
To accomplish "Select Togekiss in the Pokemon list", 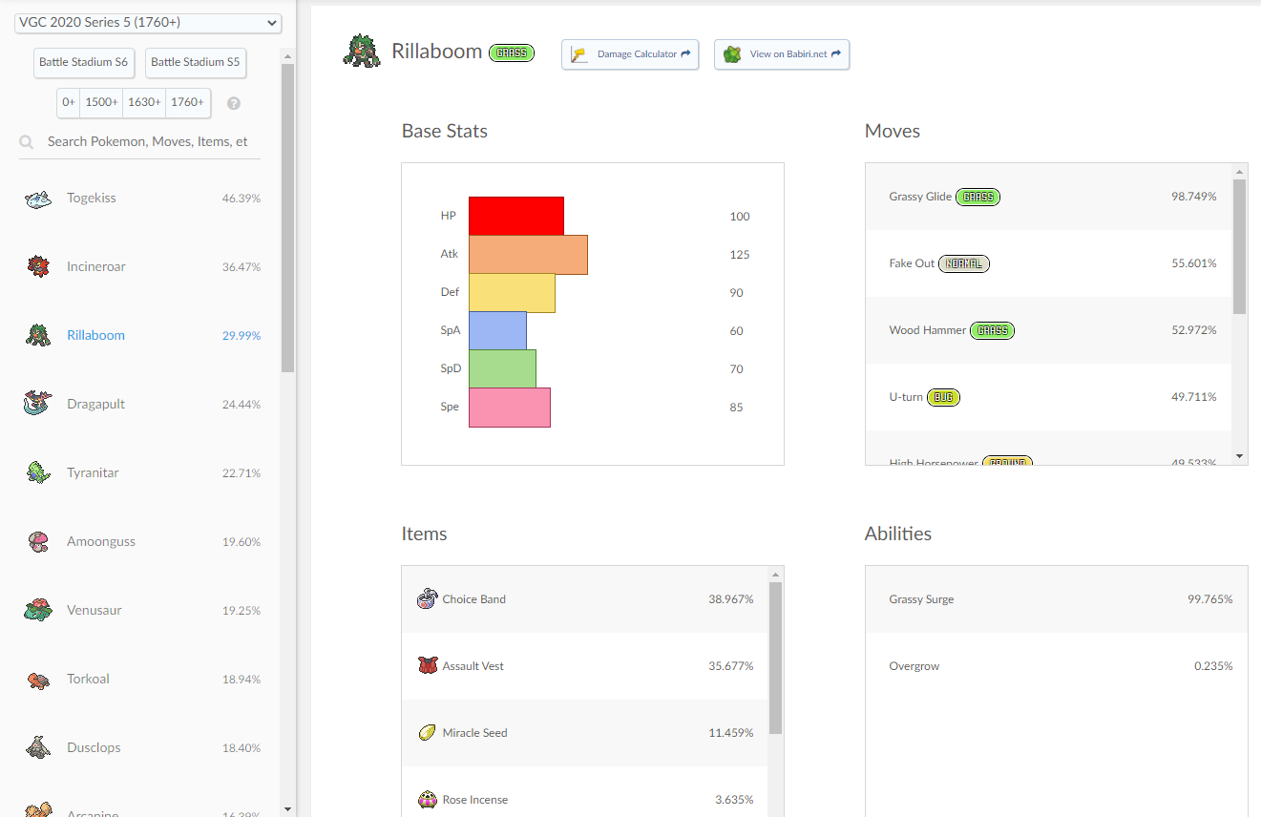I will pyautogui.click(x=142, y=199).
